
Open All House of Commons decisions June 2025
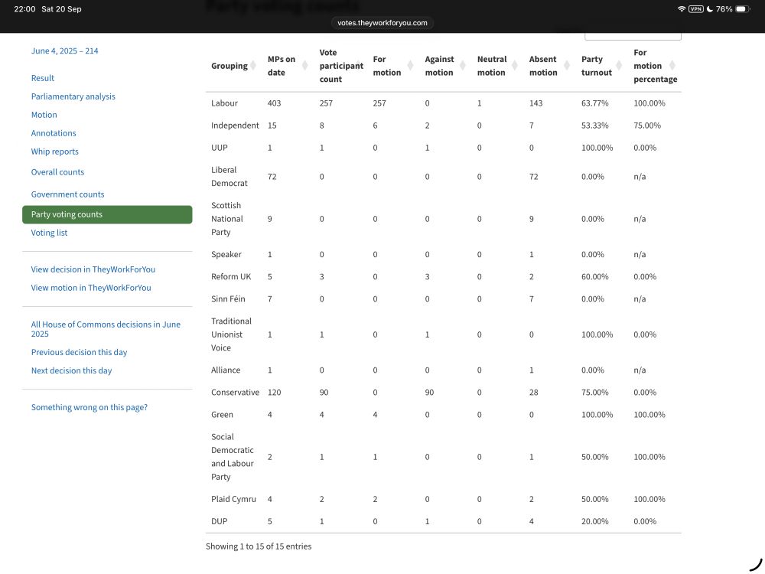106,329
